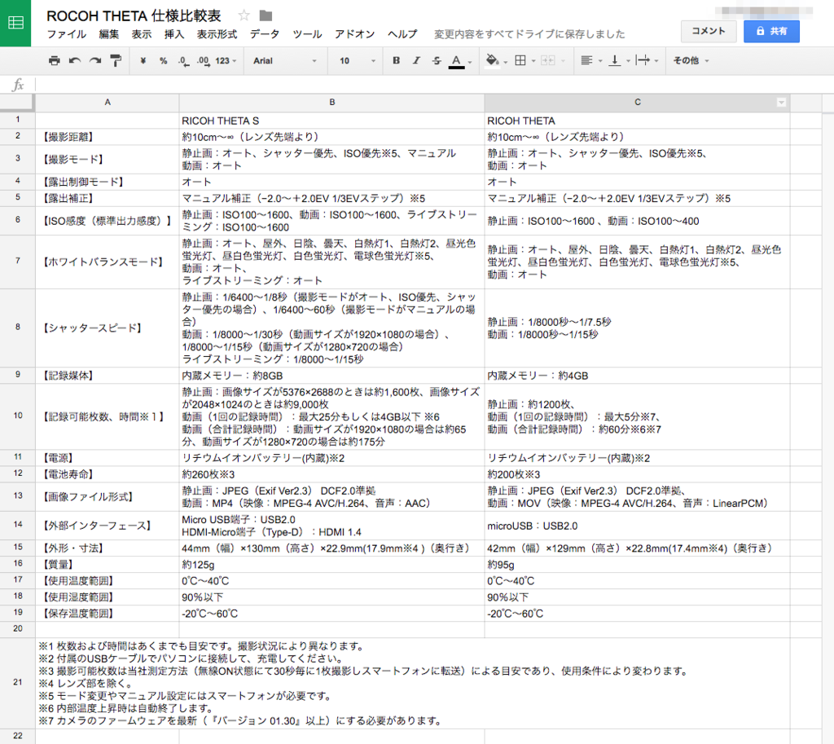Select the 【シャッタースピード】 cell
834x744 pixels.
click(x=108, y=328)
